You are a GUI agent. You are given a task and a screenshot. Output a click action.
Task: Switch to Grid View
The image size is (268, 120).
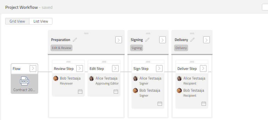[17, 21]
